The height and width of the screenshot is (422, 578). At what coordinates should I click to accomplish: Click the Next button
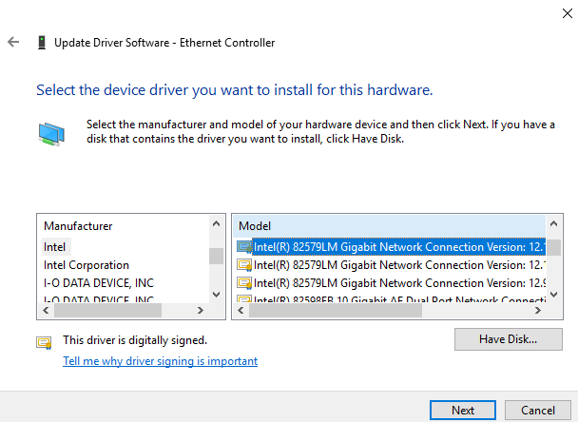[463, 411]
